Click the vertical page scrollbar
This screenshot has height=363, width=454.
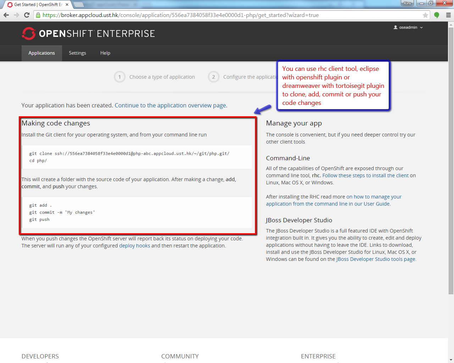[451, 160]
